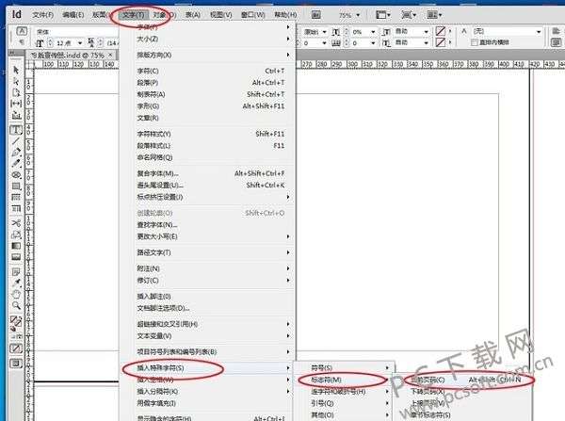Open the upper 自动 dropdown
Screen dimensions: 565x421
point(427,32)
